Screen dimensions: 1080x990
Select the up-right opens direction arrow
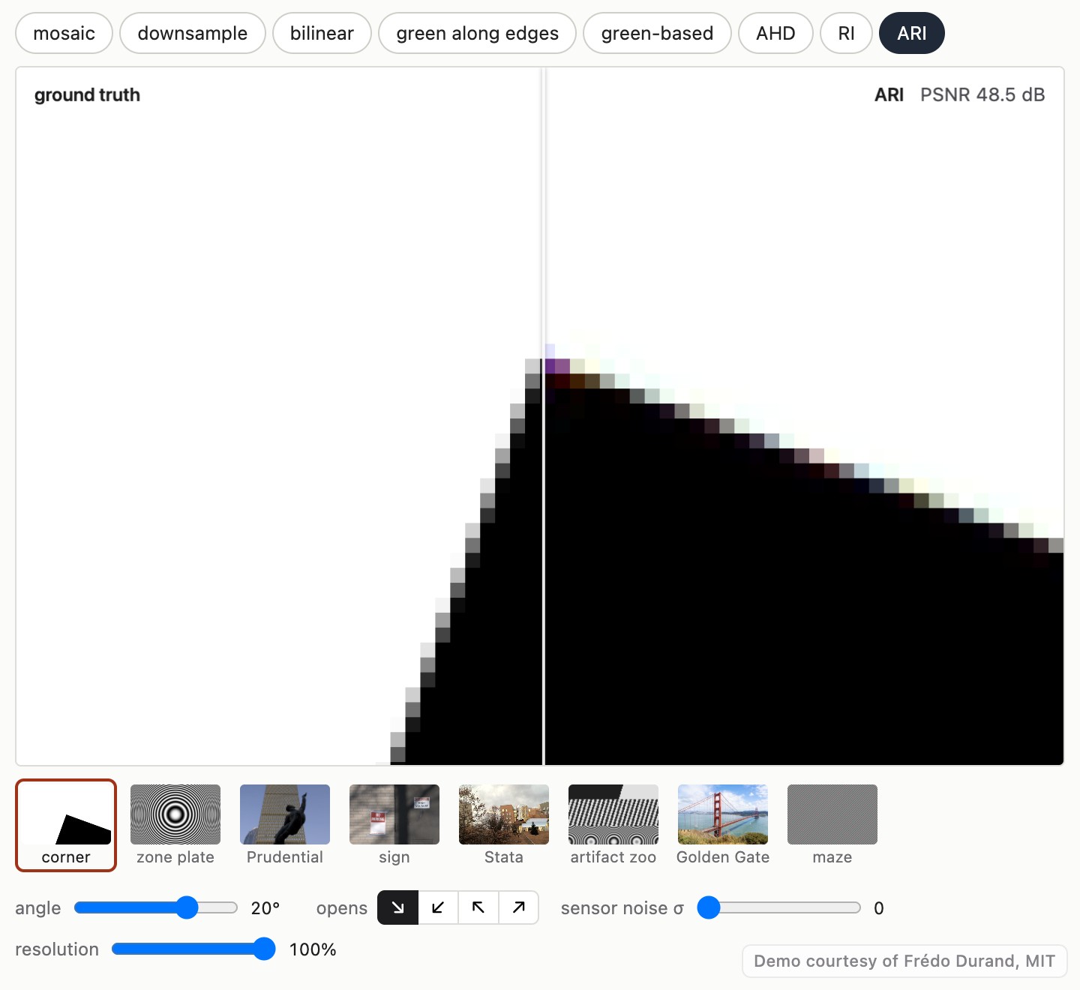tap(519, 907)
